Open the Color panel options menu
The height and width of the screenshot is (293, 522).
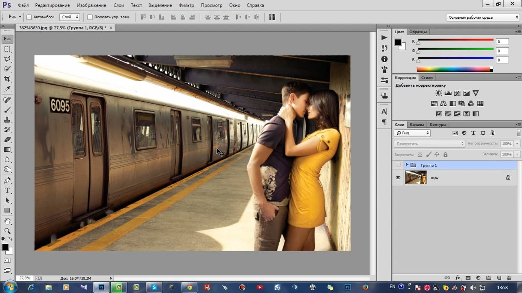pos(518,32)
